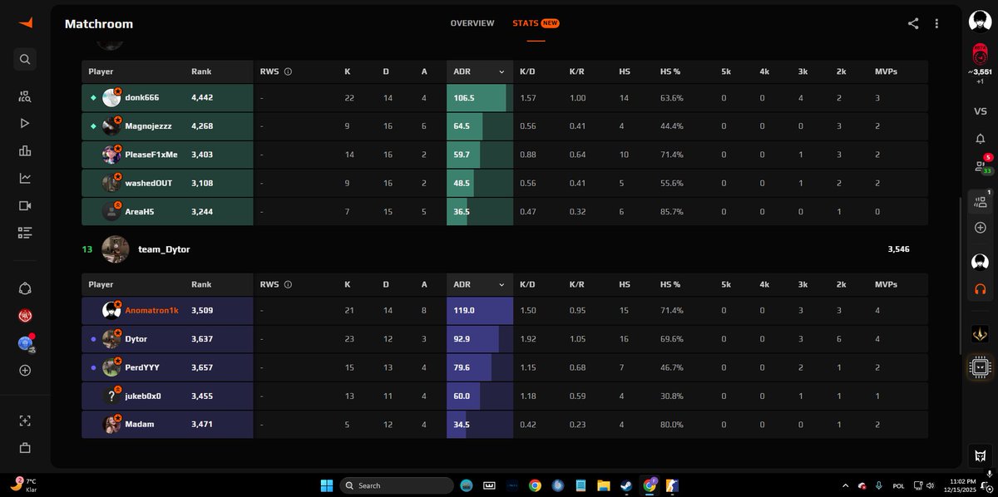Click the 3,551 ELO in right sidebar
The width and height of the screenshot is (998, 497).
[980, 72]
